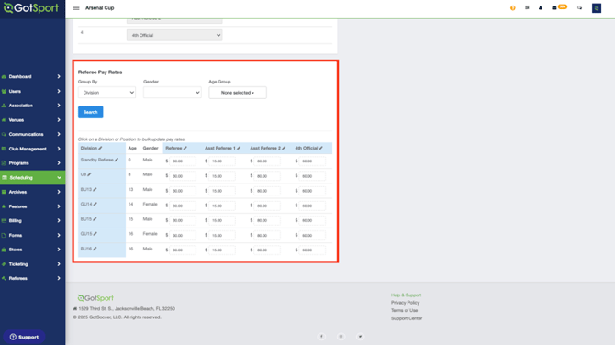The height and width of the screenshot is (345, 615).
Task: Open Twitter icon in the footer
Action: click(360, 337)
